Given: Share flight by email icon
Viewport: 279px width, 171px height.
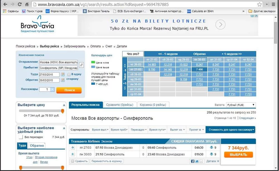Looking at the screenshot, I should click(201, 161).
